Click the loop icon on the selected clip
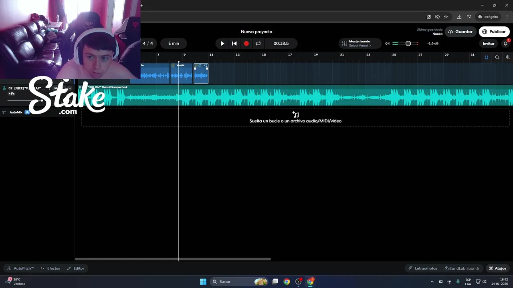This screenshot has width=513, height=288. click(x=206, y=65)
